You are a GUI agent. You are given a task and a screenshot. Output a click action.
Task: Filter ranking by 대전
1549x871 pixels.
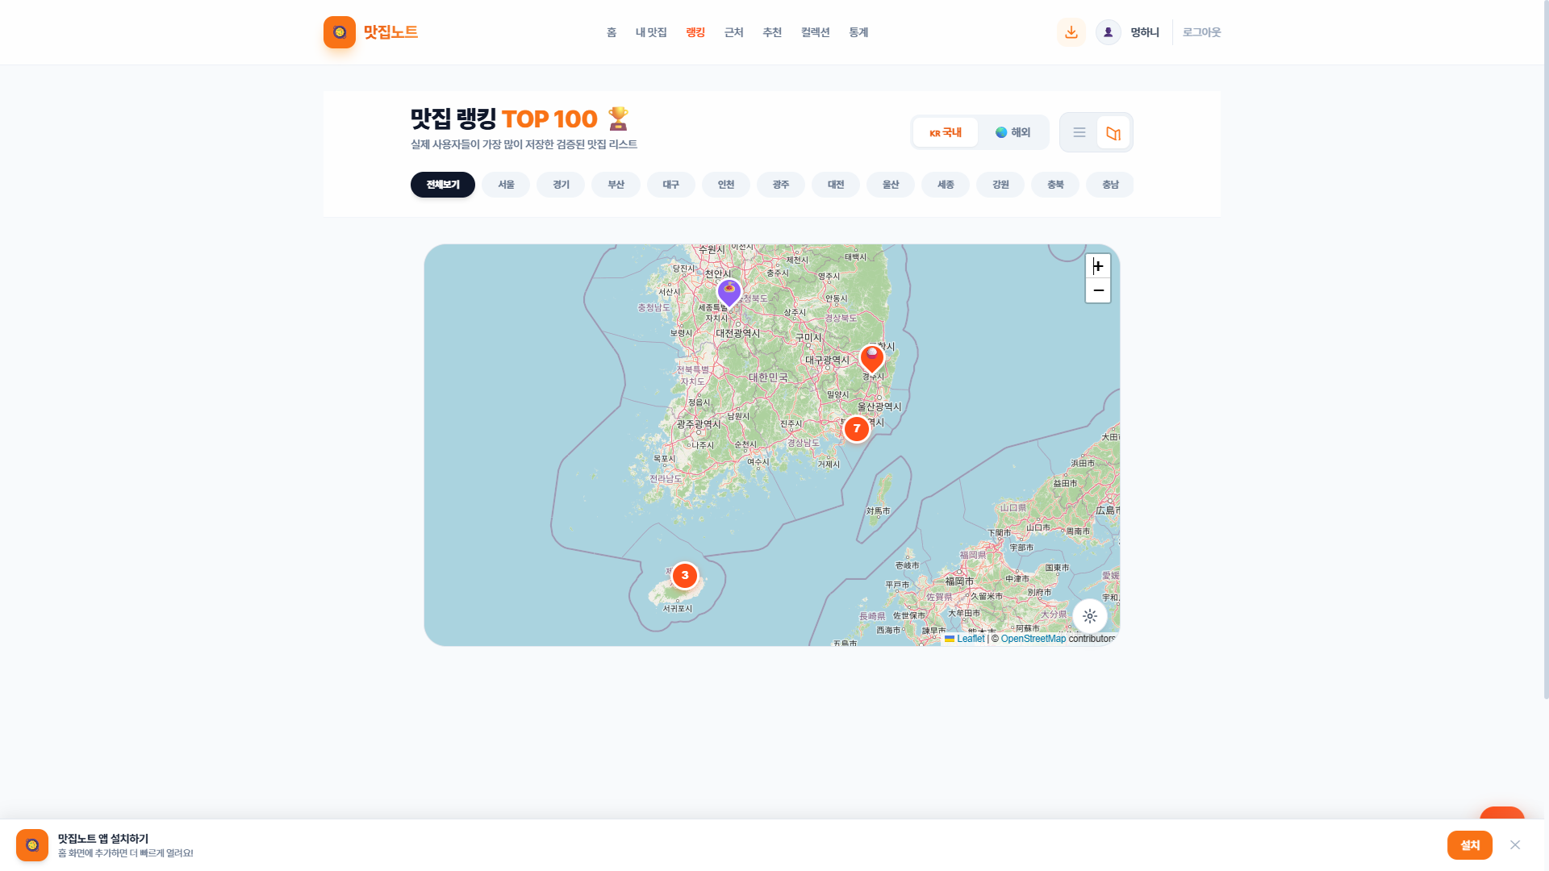[x=836, y=185]
